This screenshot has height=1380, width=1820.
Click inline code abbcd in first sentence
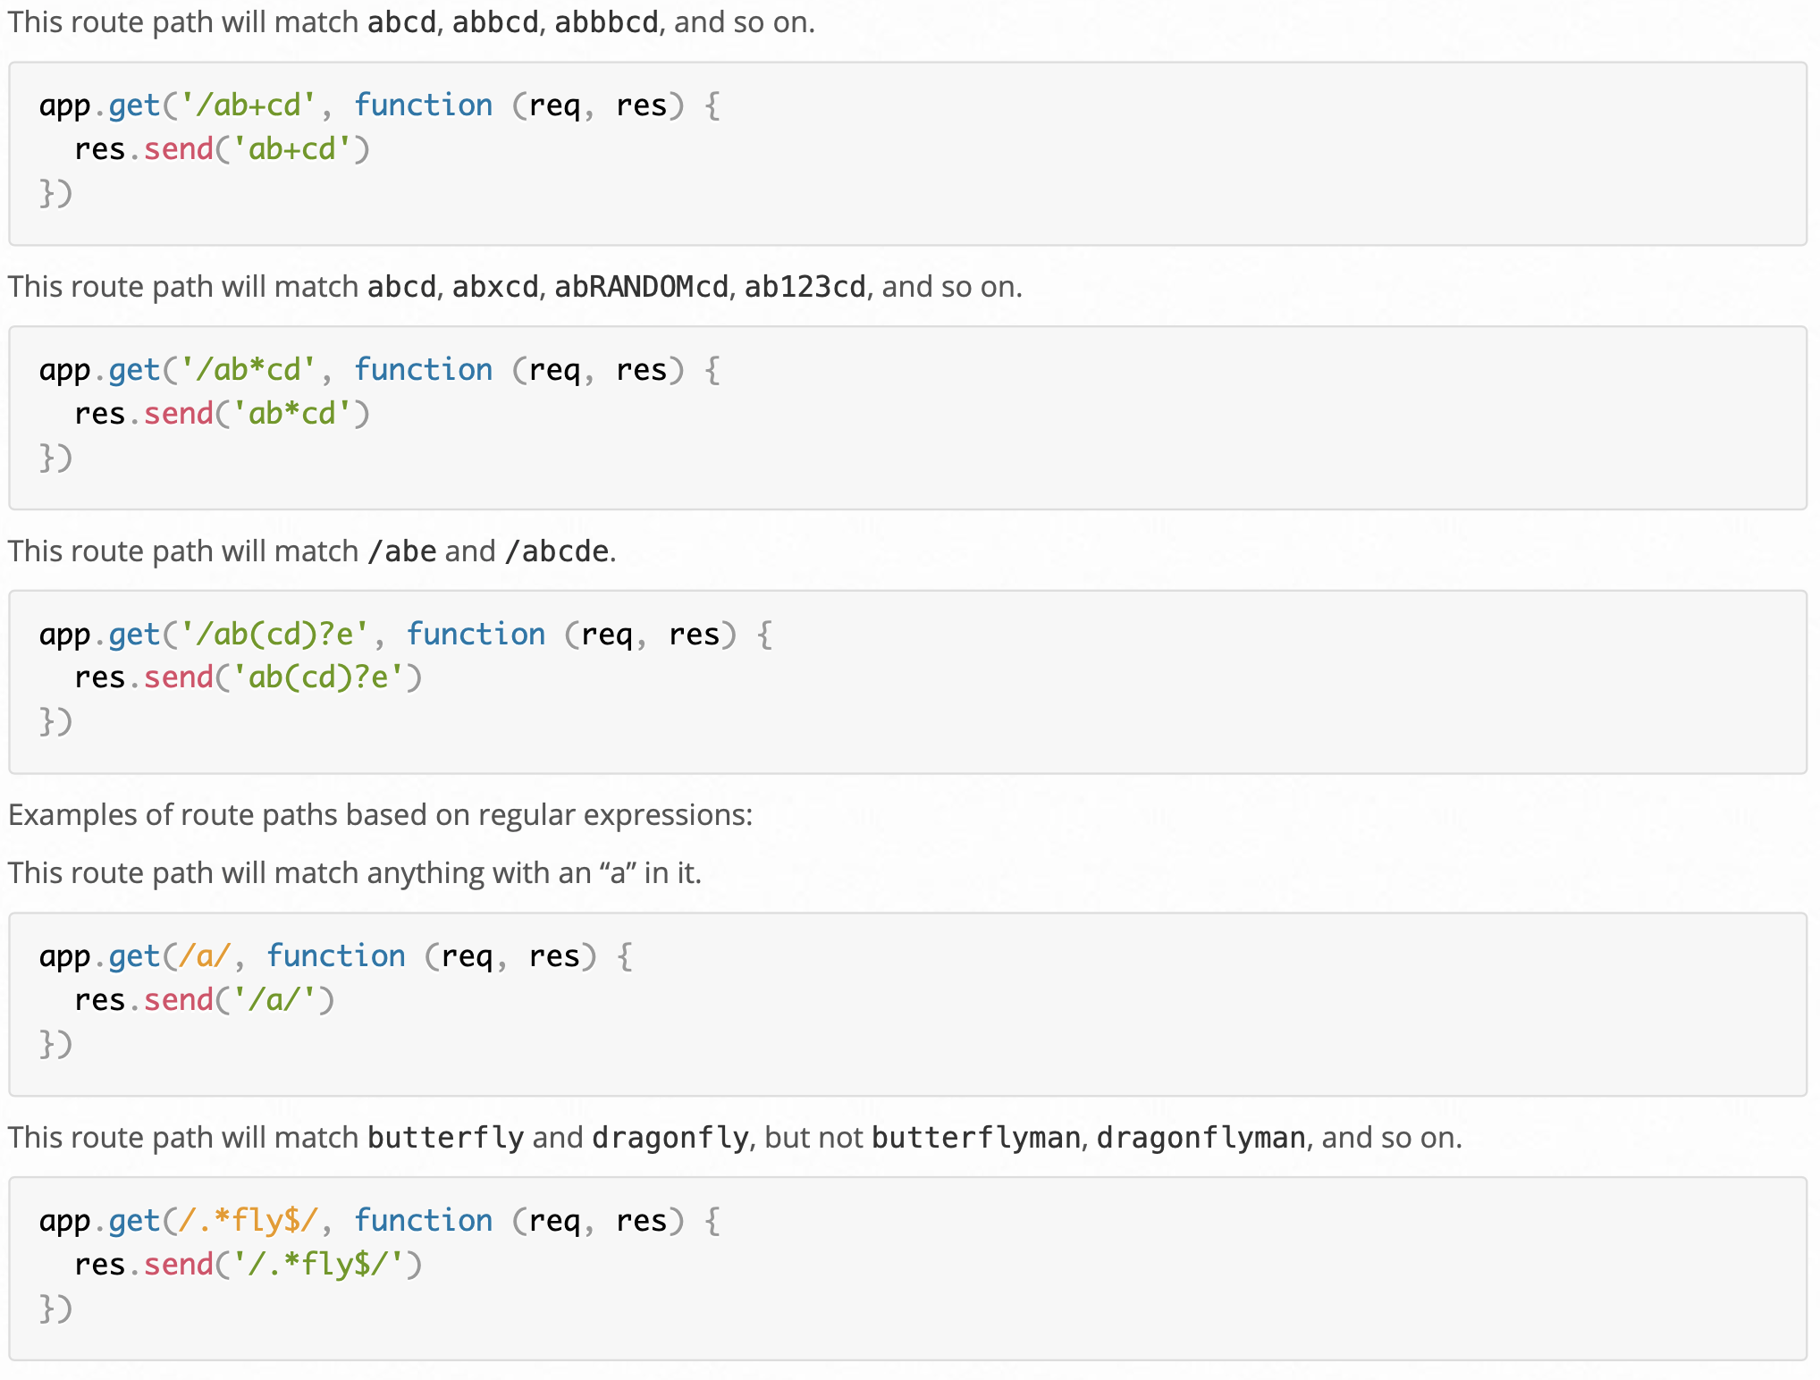click(494, 22)
